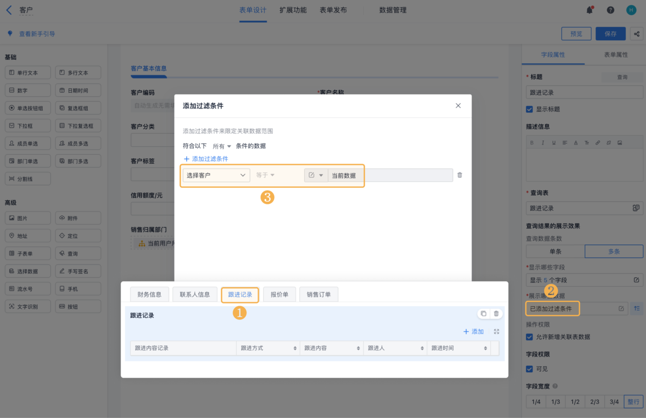Set field width to 1/4

tap(536, 402)
